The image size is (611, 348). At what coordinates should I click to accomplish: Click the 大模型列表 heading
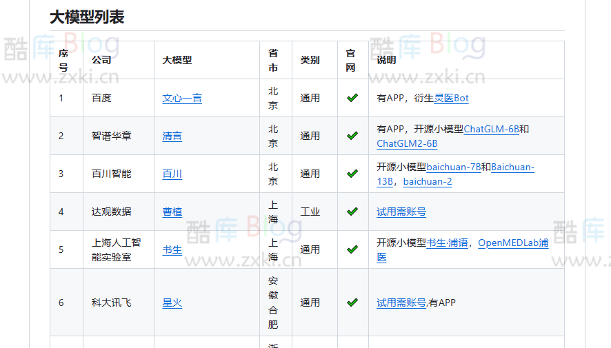point(87,17)
